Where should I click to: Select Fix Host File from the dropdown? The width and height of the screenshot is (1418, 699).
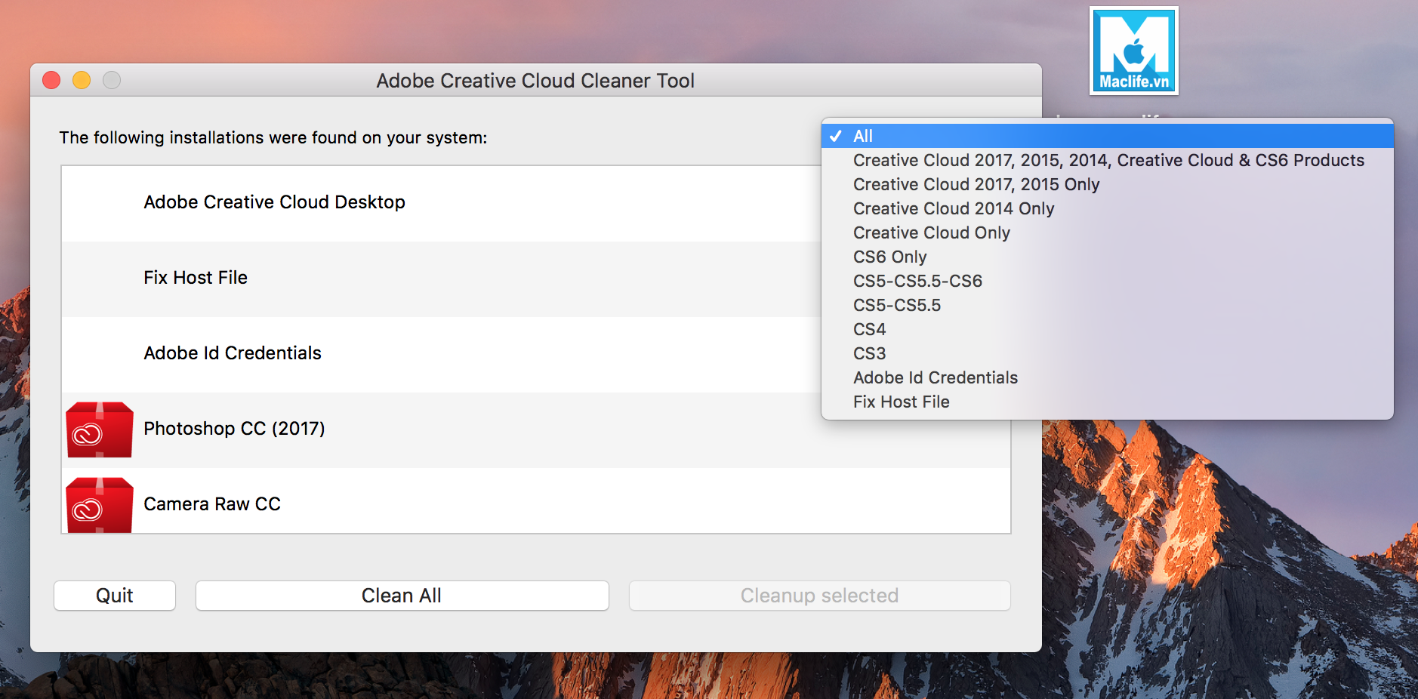coord(901,402)
